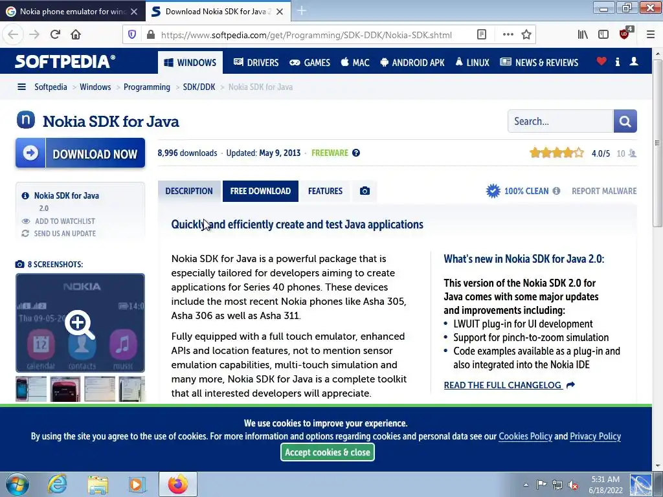Open Windows Explorer folder taskbar icon
Image resolution: width=663 pixels, height=497 pixels.
[x=98, y=484]
